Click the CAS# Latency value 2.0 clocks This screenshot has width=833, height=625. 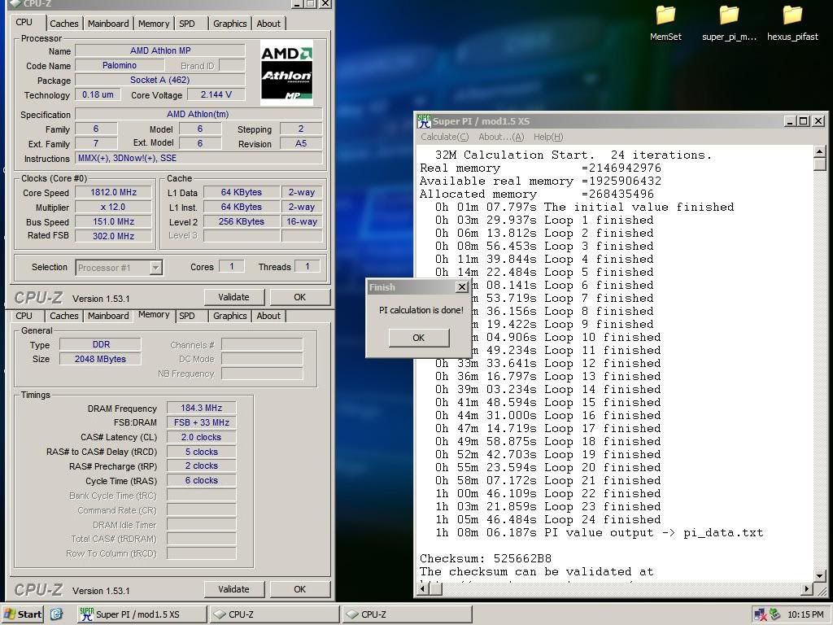point(202,437)
